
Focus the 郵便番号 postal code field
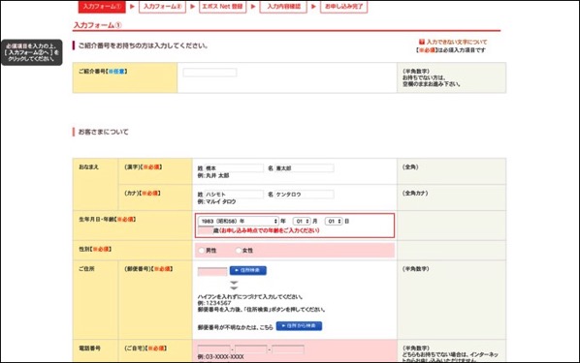(x=212, y=271)
